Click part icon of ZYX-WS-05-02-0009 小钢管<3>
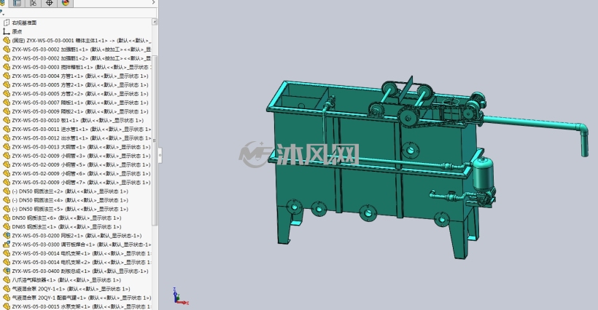The width and height of the screenshot is (598, 310). click(x=7, y=156)
